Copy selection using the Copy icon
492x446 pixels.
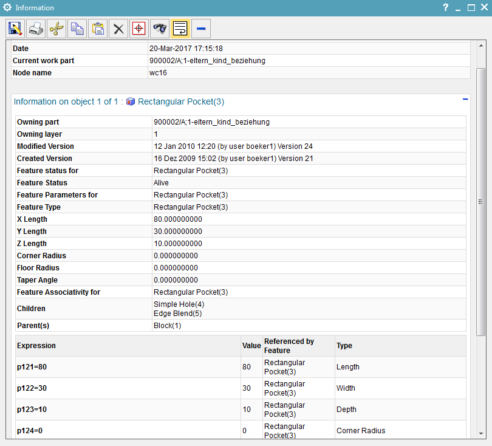point(77,29)
